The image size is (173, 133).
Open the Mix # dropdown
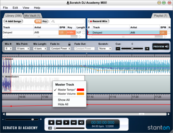8,49
